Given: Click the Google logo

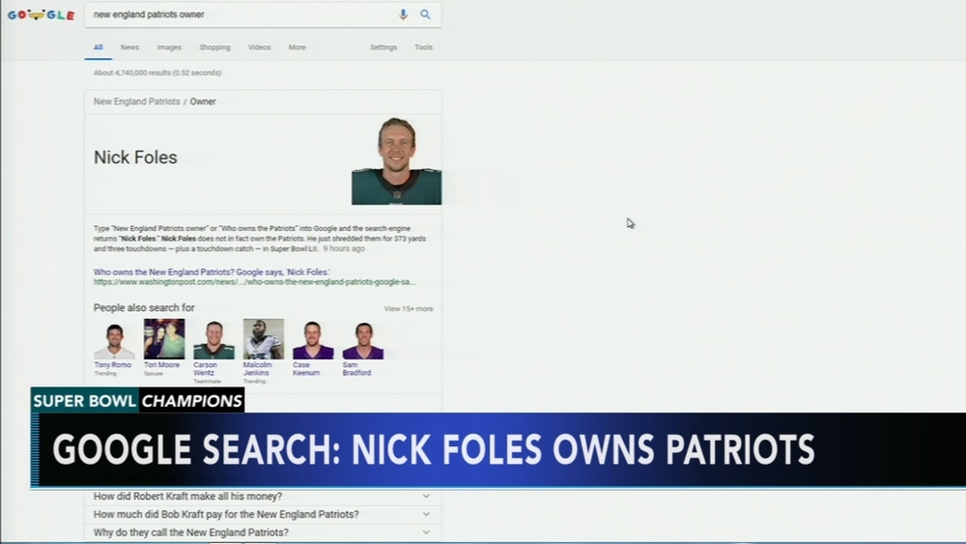Looking at the screenshot, I should click(x=41, y=14).
